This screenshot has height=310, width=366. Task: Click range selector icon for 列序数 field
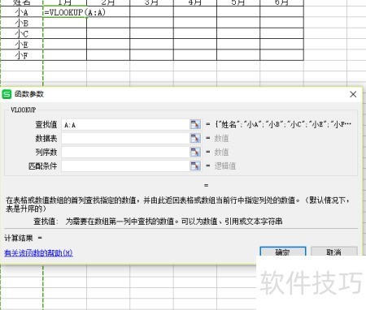[x=195, y=152]
